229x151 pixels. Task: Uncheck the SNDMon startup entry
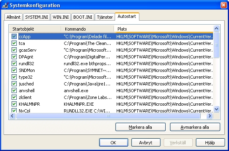14,70
